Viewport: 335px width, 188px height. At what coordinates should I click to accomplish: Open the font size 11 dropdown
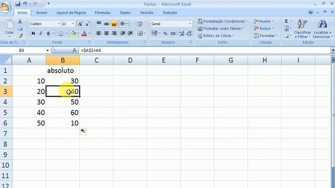click(x=73, y=24)
